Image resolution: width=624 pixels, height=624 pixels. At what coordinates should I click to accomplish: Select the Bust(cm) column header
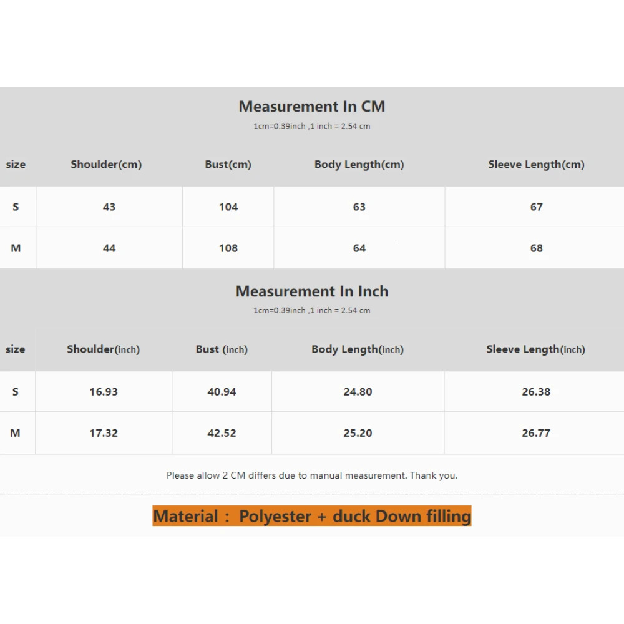[228, 165]
